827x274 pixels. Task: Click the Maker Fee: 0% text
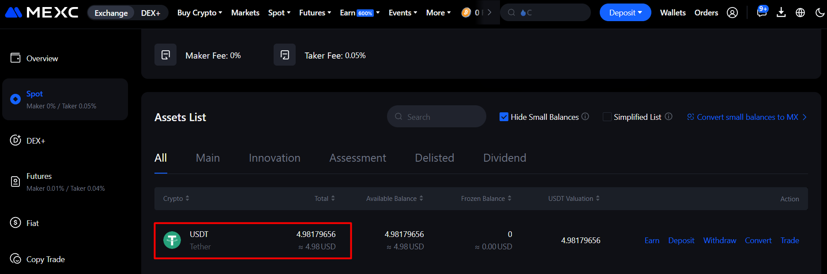[x=213, y=56]
